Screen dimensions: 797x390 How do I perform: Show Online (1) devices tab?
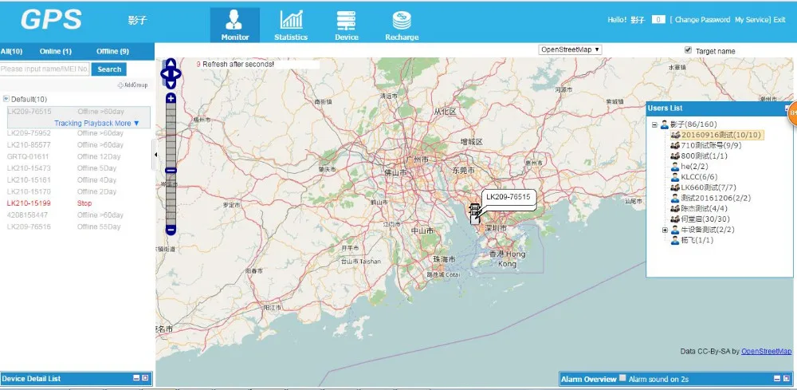[x=56, y=51]
